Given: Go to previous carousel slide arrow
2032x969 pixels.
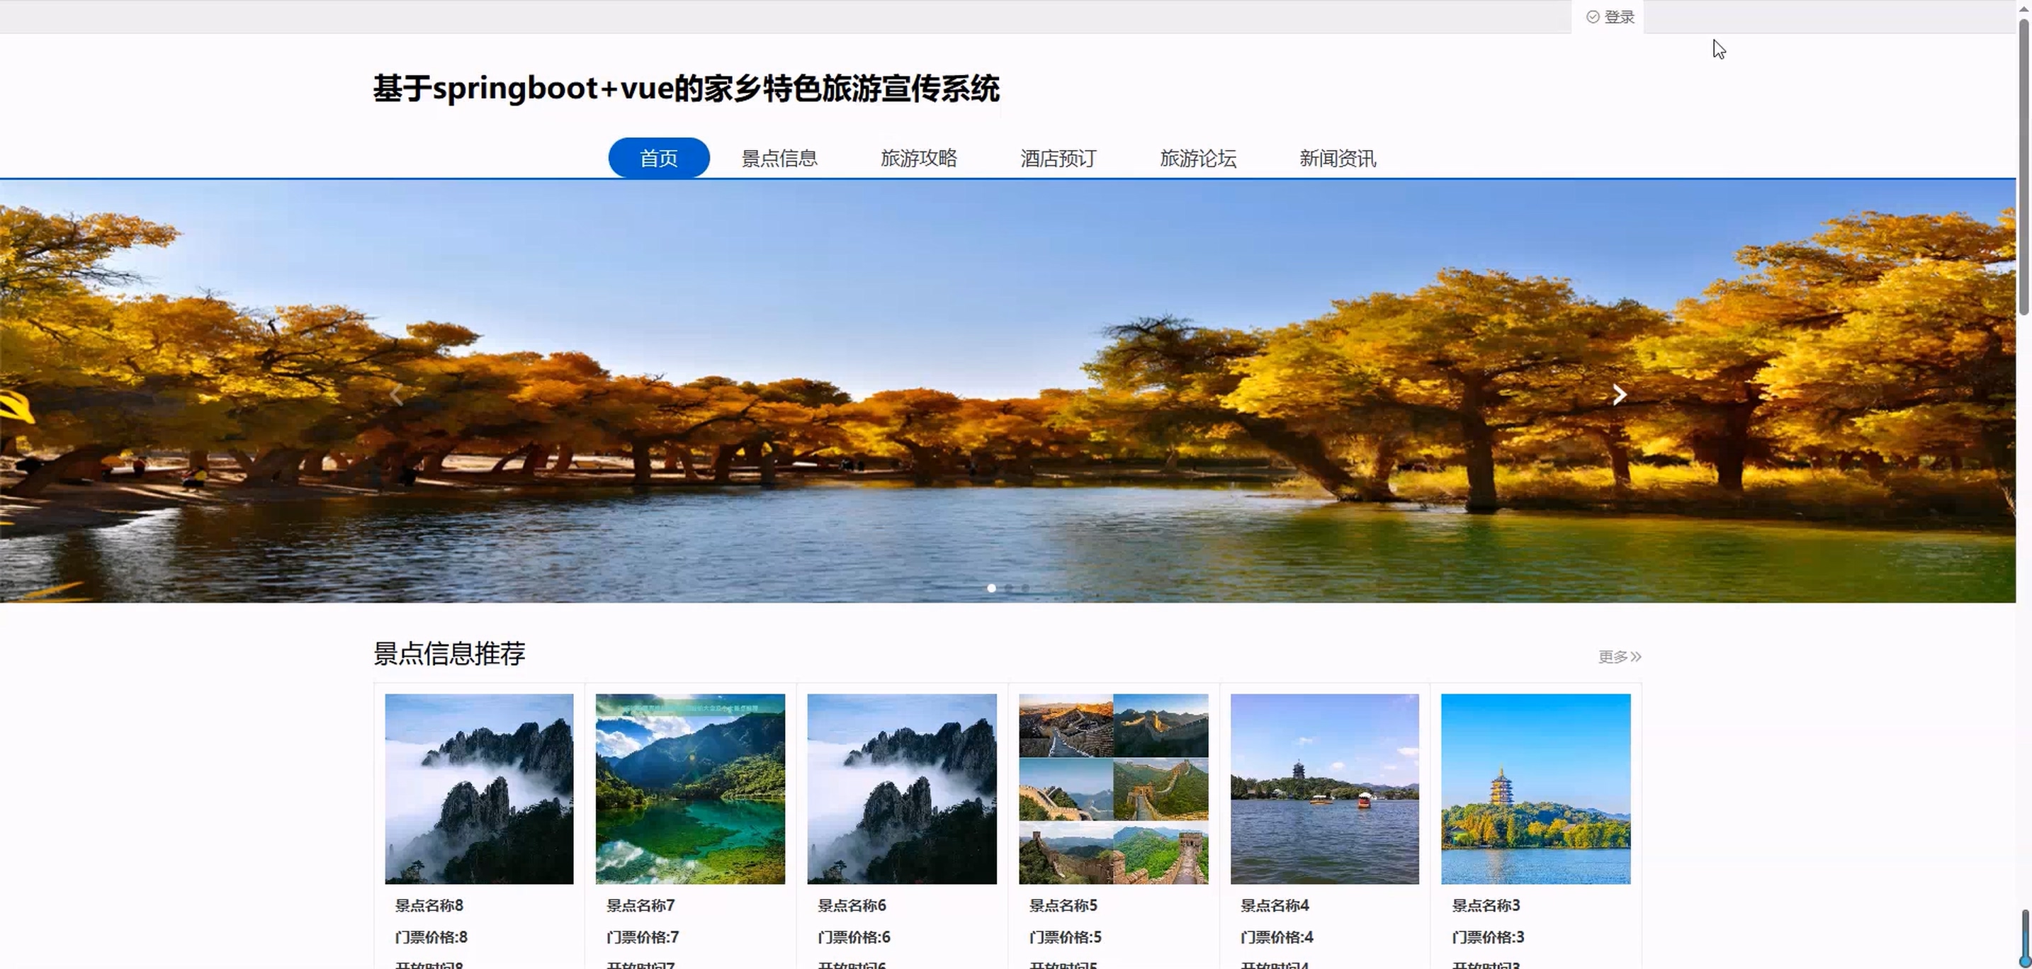Looking at the screenshot, I should click(397, 395).
